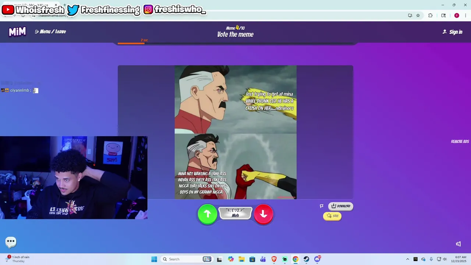Sign in to Make it Meme
This screenshot has height=265, width=471.
[452, 32]
